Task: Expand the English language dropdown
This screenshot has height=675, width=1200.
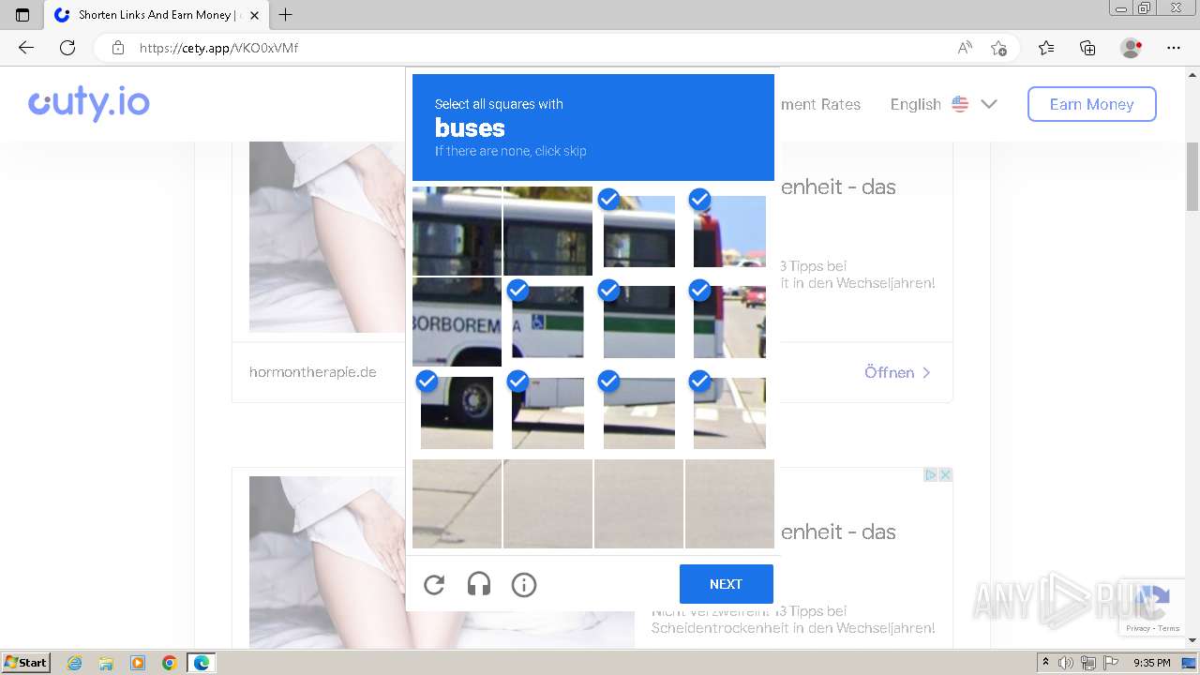Action: point(943,104)
